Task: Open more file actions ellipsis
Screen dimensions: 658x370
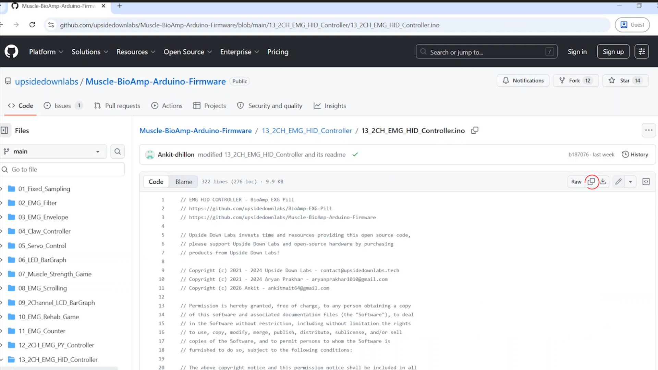Action: pos(649,130)
